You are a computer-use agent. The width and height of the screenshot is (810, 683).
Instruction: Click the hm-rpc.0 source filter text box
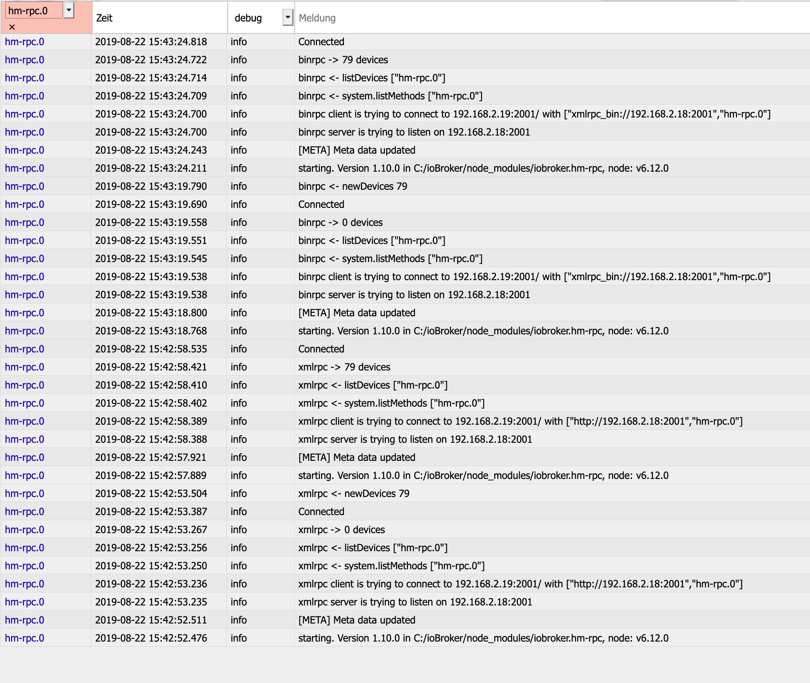[33, 11]
